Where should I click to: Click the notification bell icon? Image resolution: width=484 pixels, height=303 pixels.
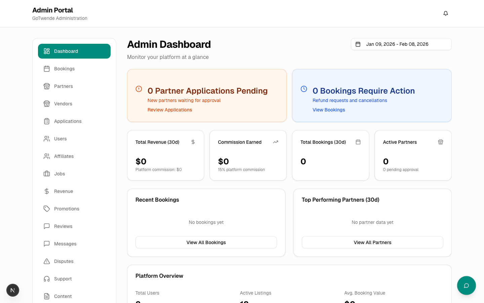click(445, 13)
